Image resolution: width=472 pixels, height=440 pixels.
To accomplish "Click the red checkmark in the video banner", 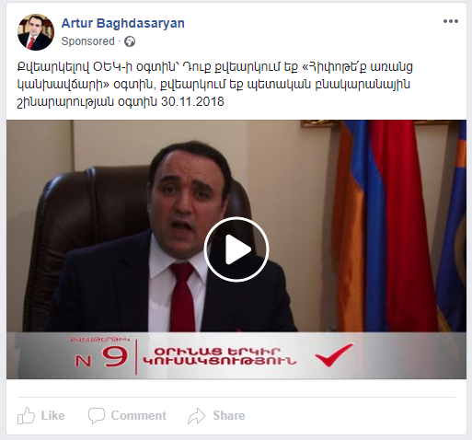I will coord(334,354).
